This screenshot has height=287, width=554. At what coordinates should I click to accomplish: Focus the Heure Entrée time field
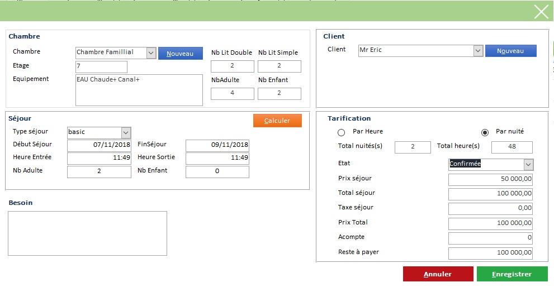pyautogui.click(x=99, y=159)
